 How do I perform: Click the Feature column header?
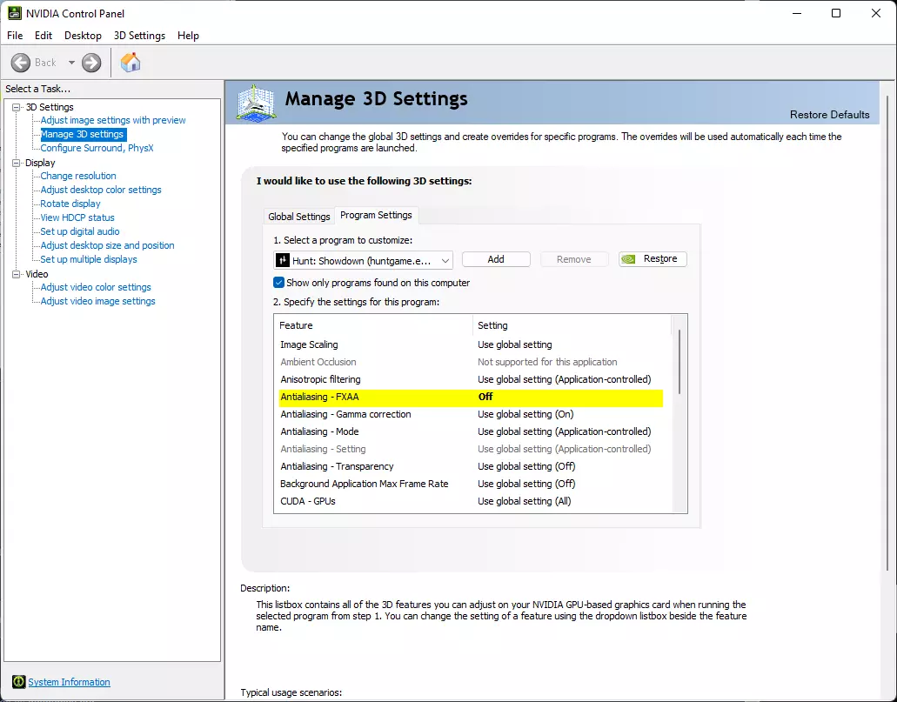point(373,325)
